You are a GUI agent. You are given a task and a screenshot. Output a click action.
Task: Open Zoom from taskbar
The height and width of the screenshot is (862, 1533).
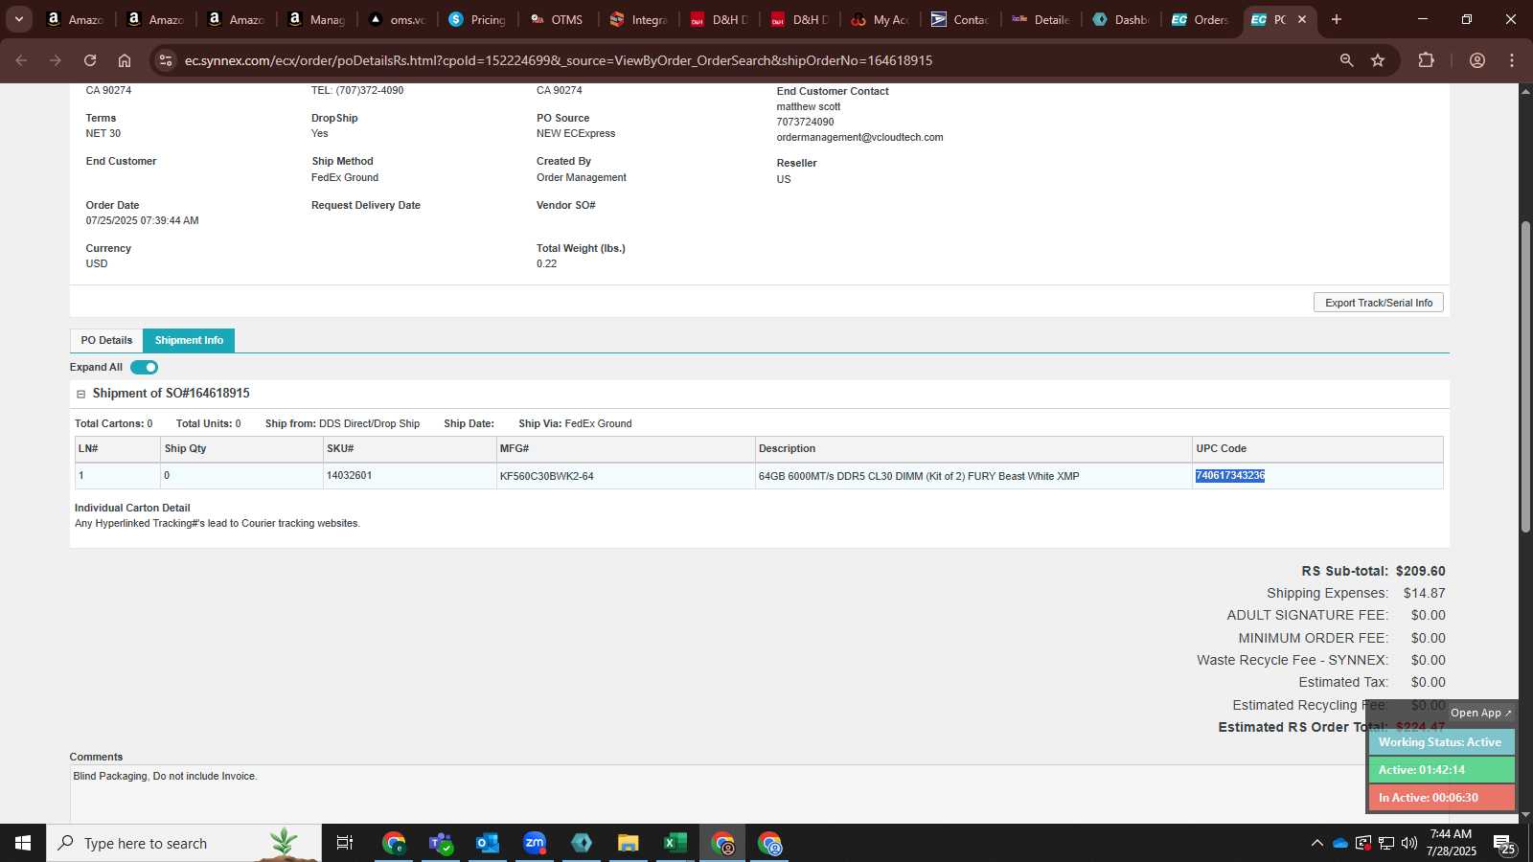tap(535, 843)
